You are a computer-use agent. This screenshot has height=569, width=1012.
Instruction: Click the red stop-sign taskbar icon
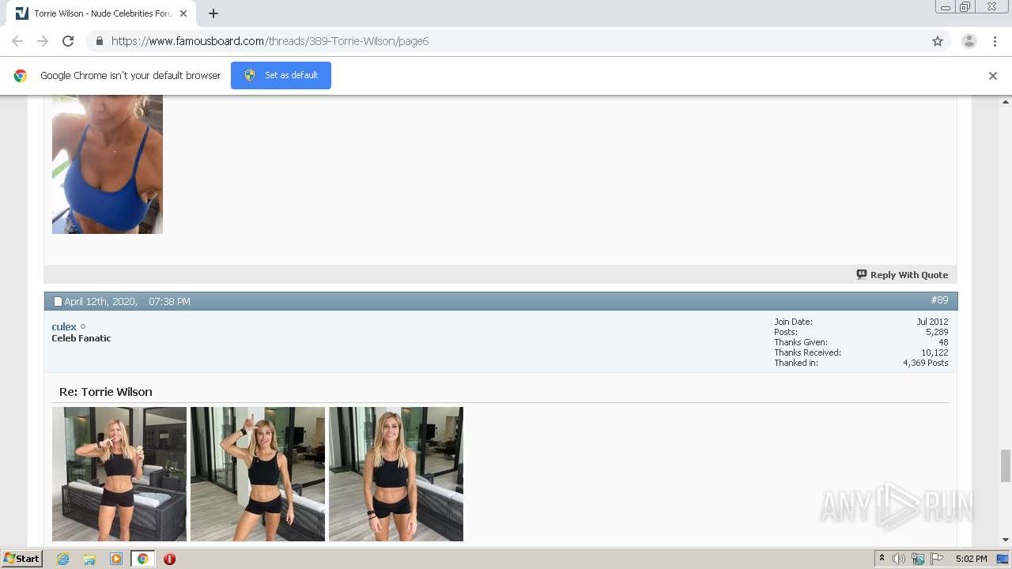point(169,559)
